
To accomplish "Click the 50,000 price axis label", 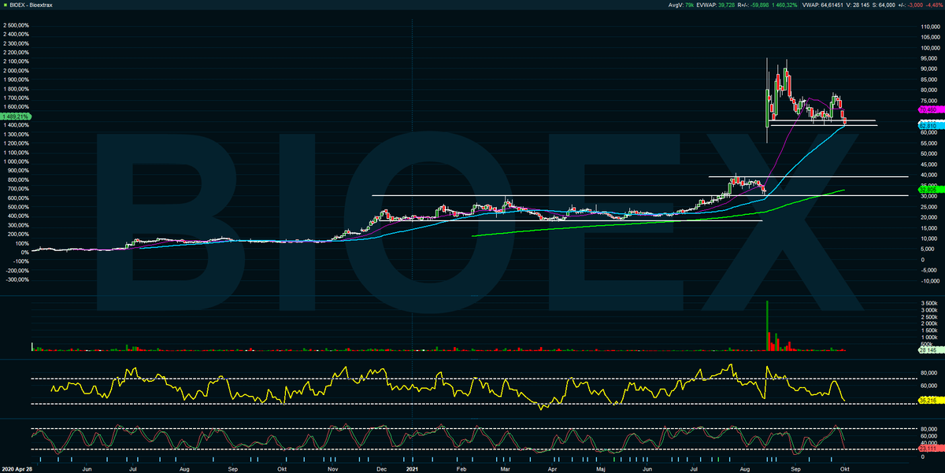I will click(928, 153).
